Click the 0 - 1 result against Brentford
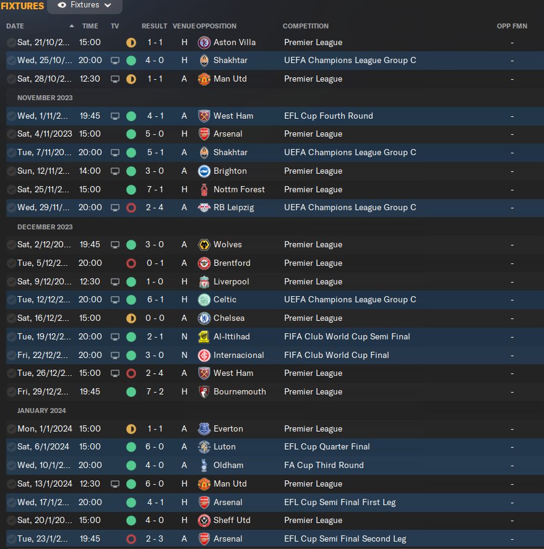The image size is (544, 549). tap(155, 263)
